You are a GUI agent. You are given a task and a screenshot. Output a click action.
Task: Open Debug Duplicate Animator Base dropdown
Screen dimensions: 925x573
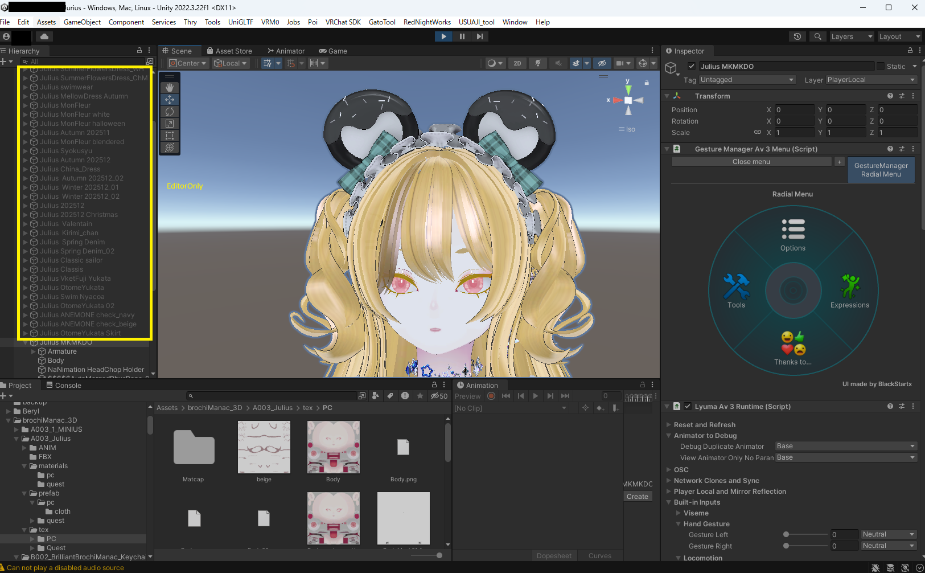(846, 446)
